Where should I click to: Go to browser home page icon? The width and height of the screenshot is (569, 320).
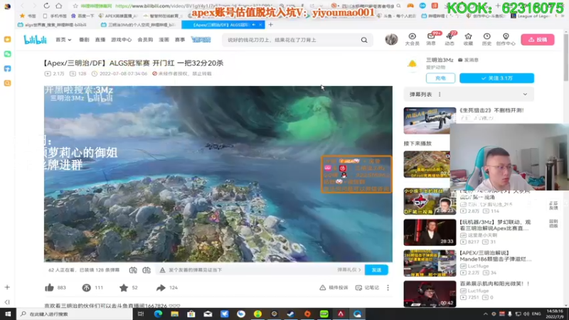tap(59, 6)
